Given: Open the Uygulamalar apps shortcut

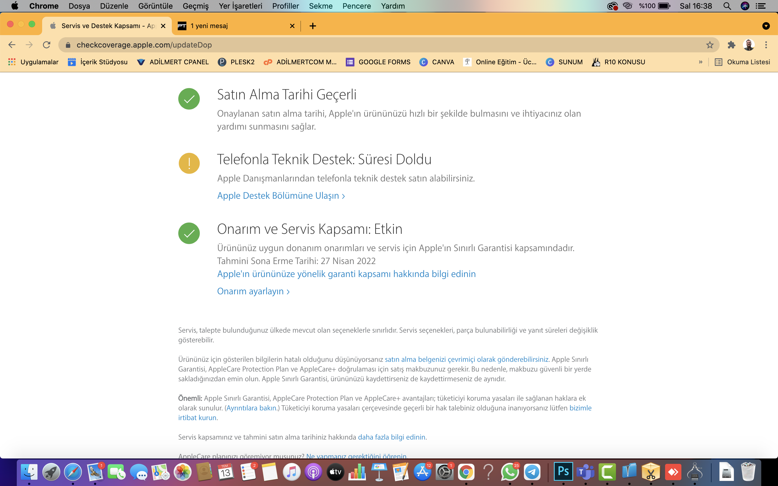Looking at the screenshot, I should click(x=33, y=62).
